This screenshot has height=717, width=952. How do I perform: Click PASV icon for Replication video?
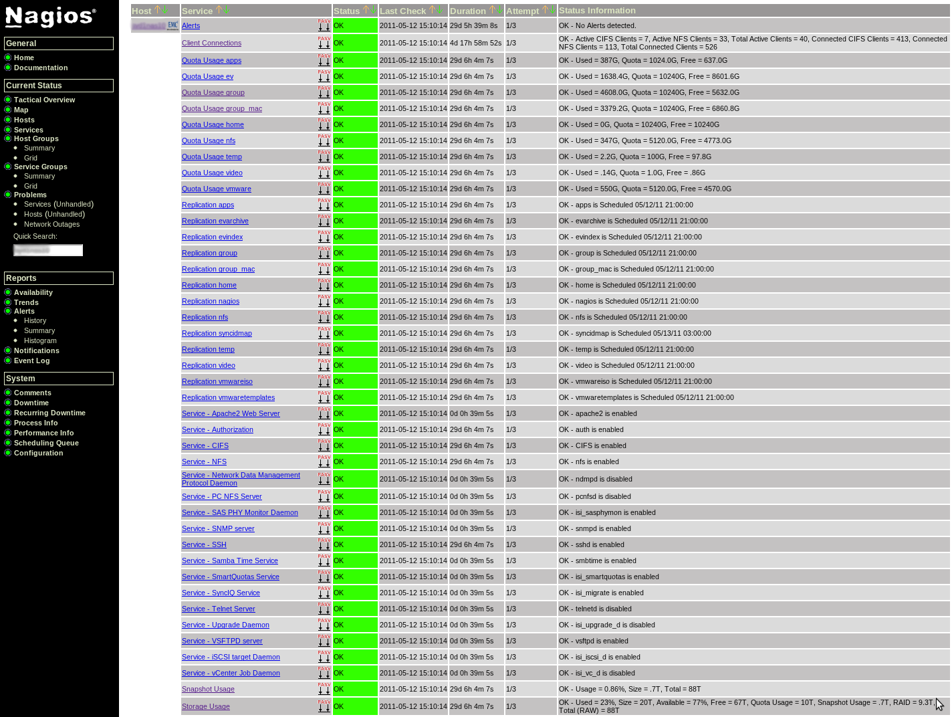[324, 365]
